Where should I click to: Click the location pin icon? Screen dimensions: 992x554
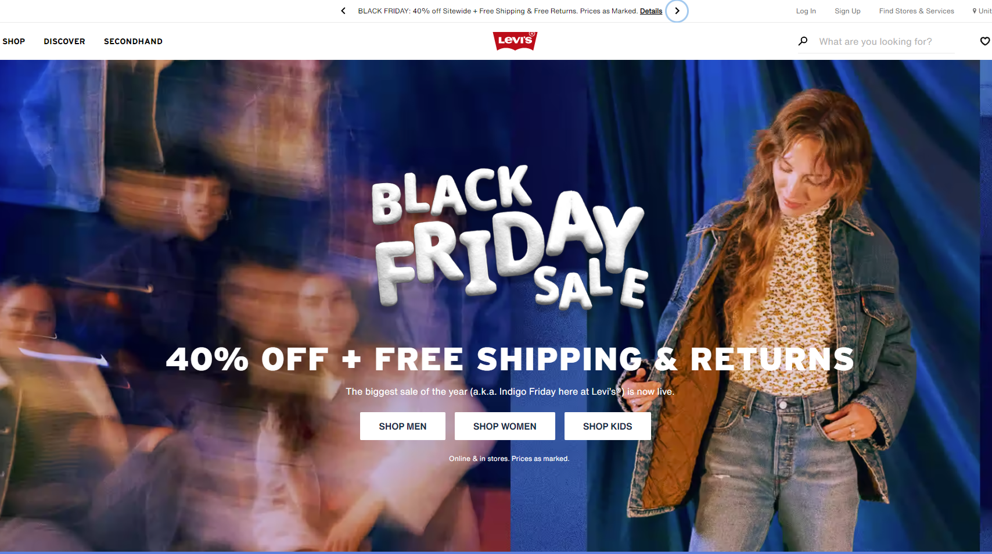(x=975, y=11)
